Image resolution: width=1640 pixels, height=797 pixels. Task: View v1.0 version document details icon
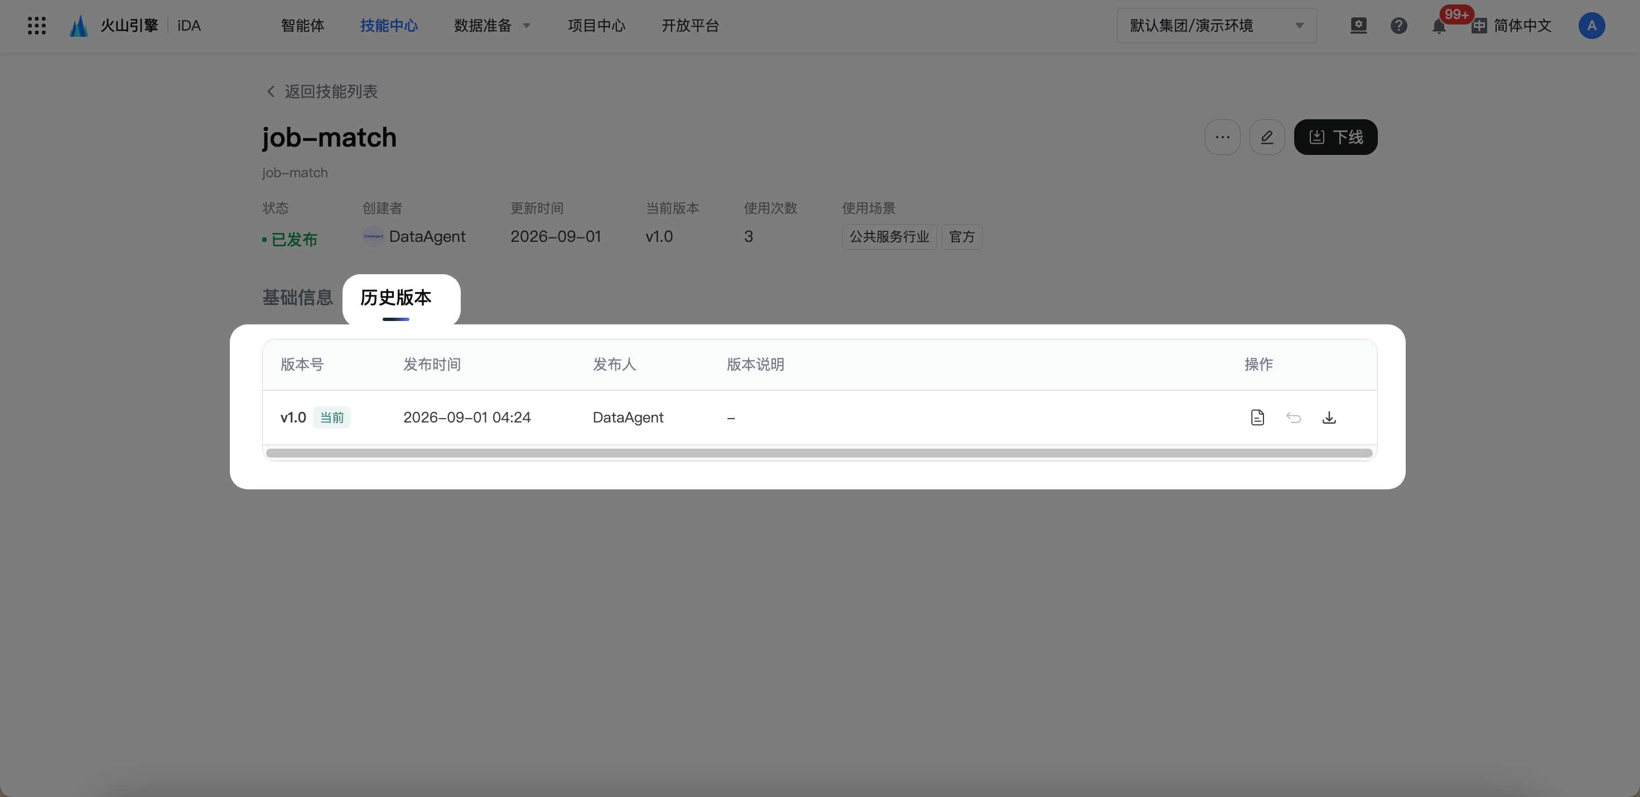(1257, 417)
